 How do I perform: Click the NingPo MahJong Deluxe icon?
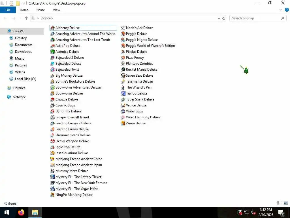click(52, 195)
